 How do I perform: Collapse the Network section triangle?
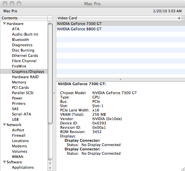coord(4,125)
